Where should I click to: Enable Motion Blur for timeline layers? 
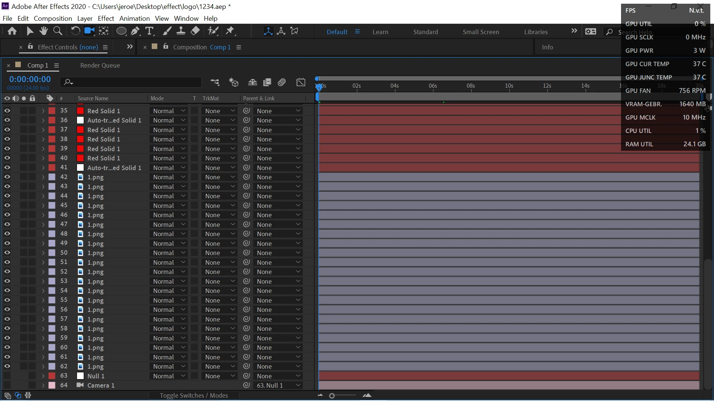point(282,82)
